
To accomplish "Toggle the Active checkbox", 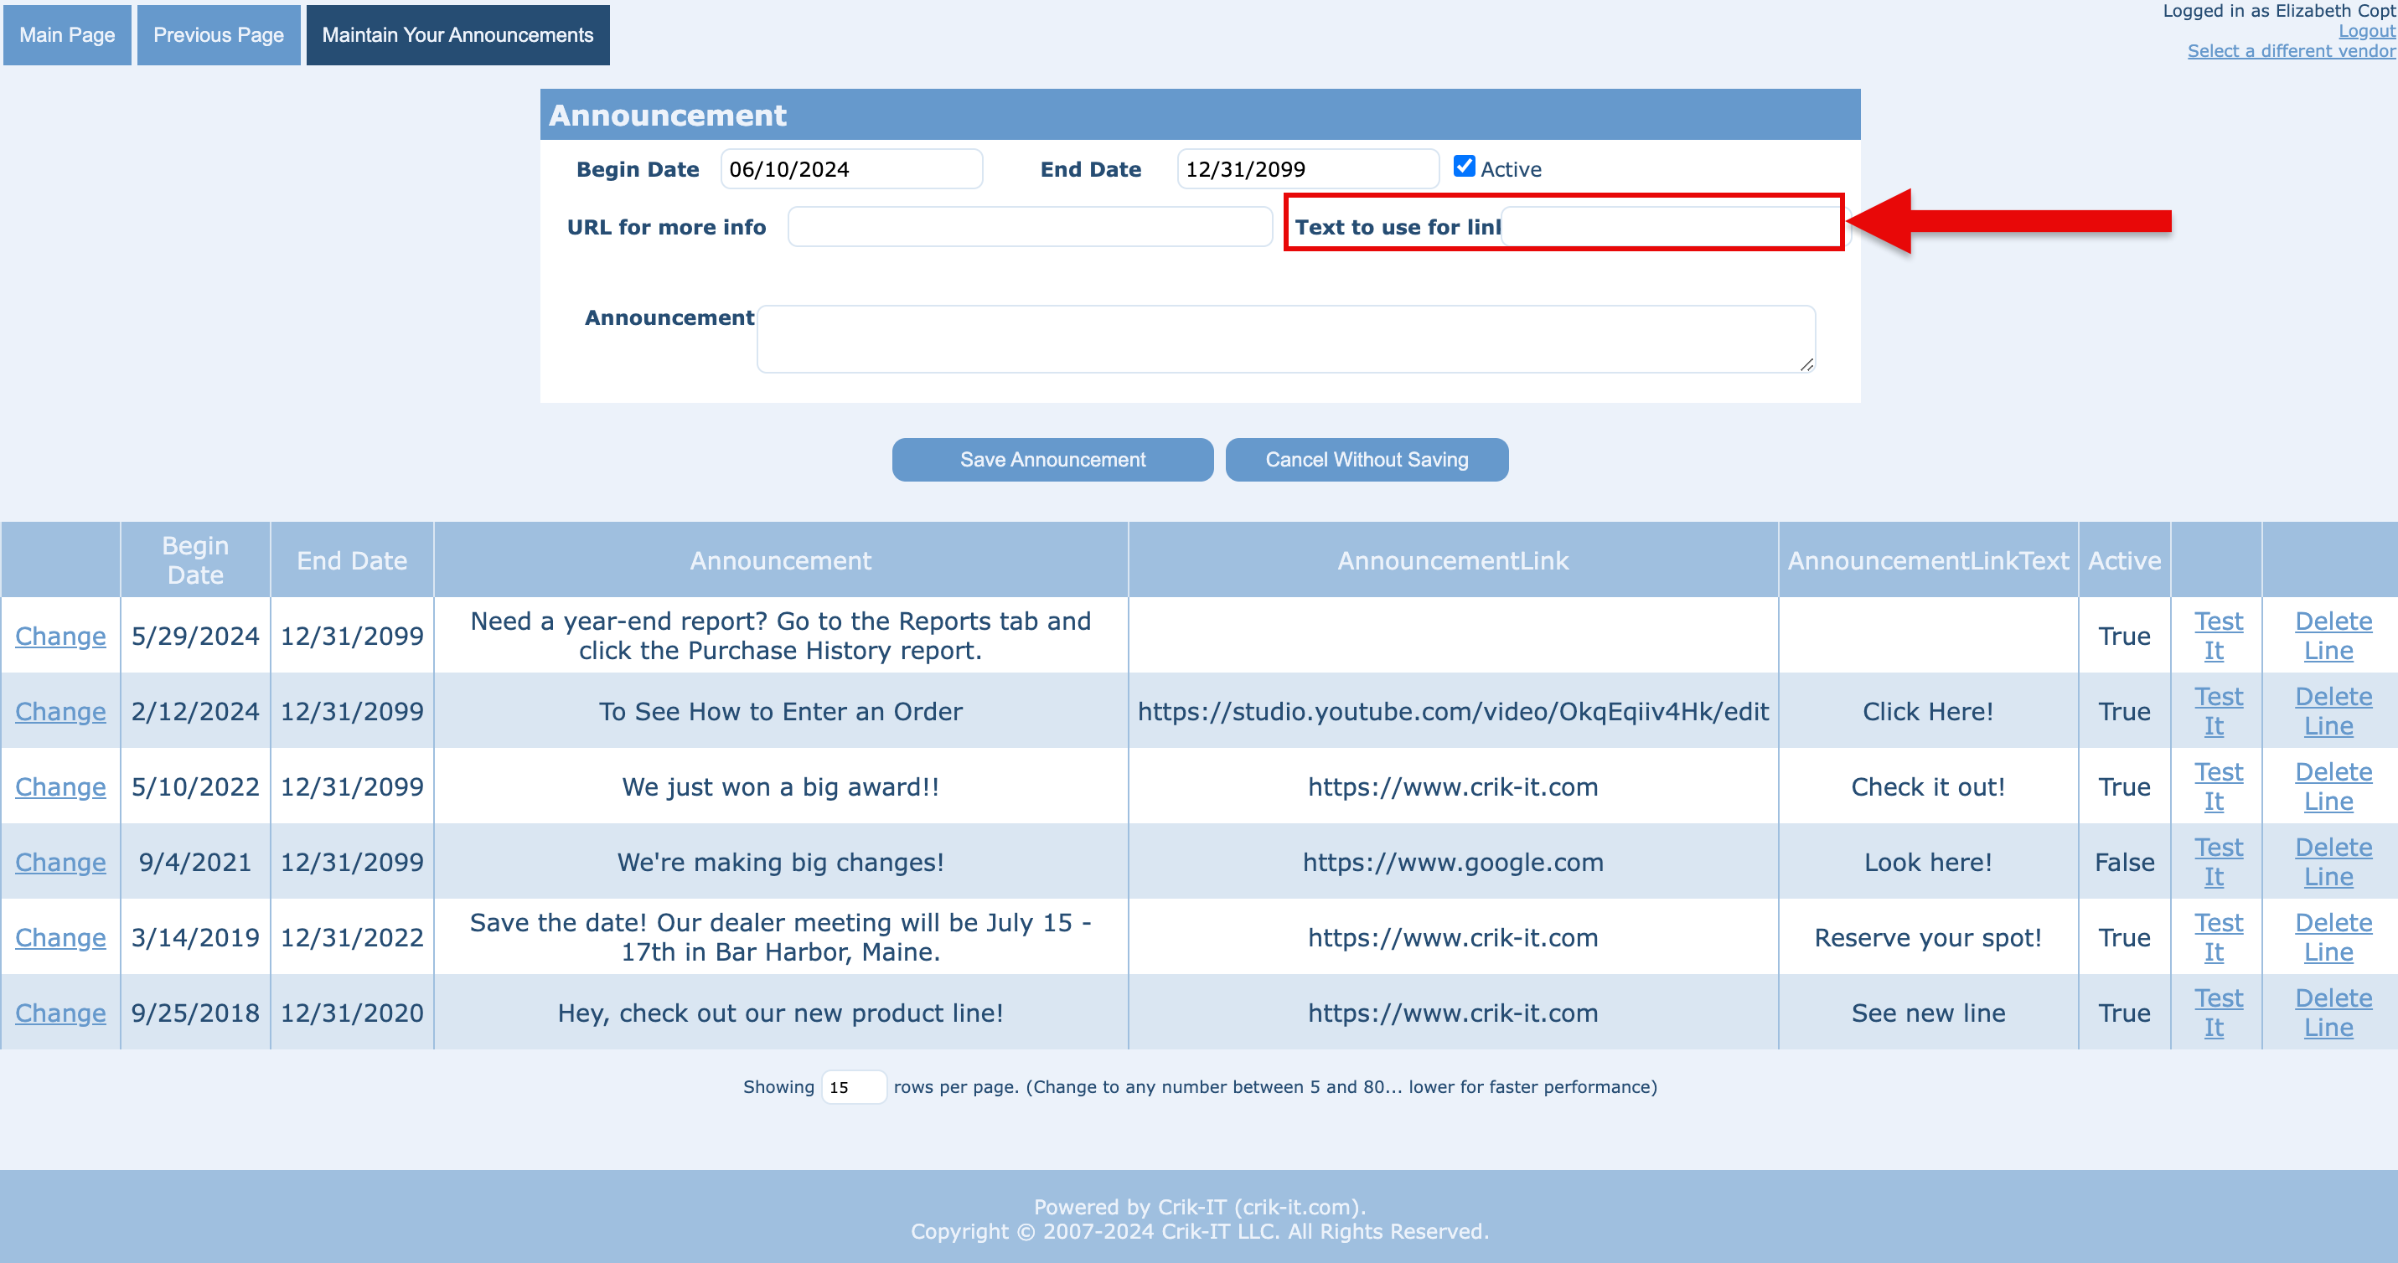I will pos(1464,167).
